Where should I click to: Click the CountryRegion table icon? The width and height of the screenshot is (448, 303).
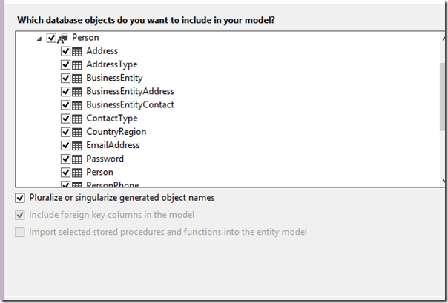tap(77, 132)
